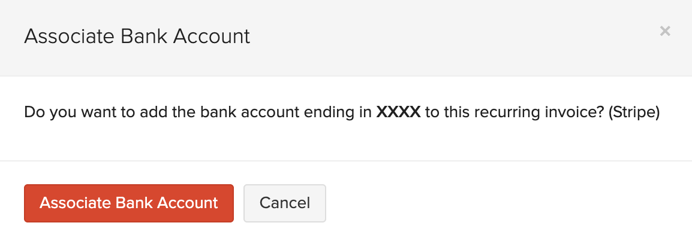This screenshot has height=244, width=692.
Task: Click the bold XXXX account number
Action: click(x=398, y=112)
